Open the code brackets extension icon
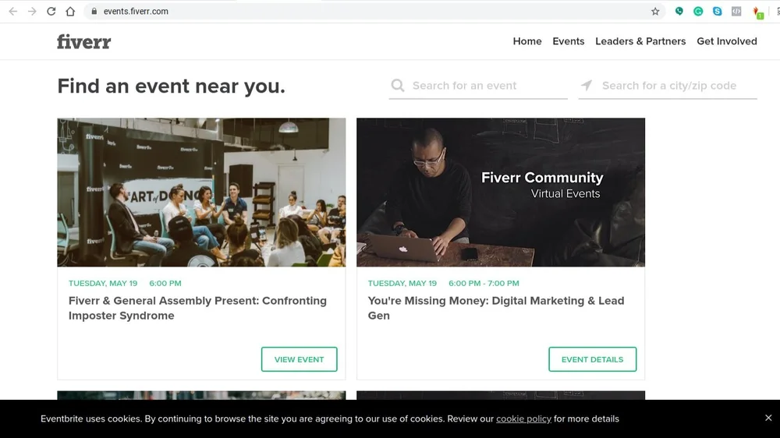780x438 pixels. [x=736, y=11]
